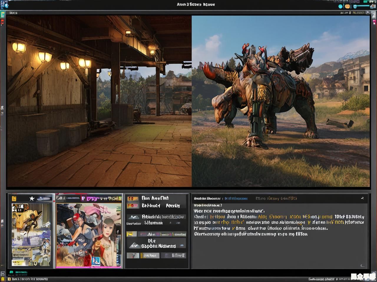
Task: Click the orange face icon in top-right corner
Action: (348, 6)
